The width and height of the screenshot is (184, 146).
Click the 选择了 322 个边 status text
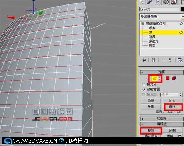click(168, 112)
